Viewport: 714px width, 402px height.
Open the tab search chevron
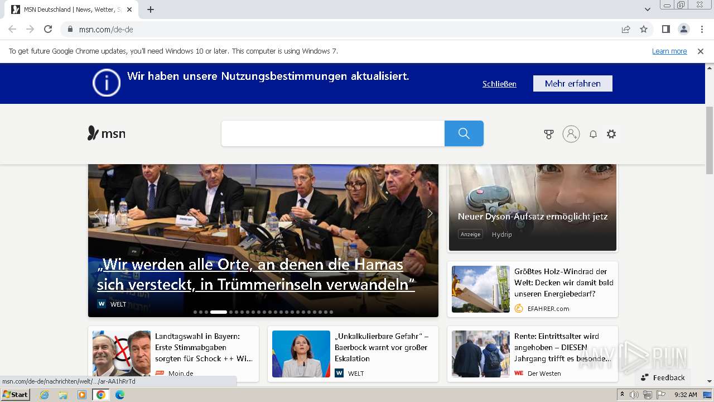(x=648, y=9)
